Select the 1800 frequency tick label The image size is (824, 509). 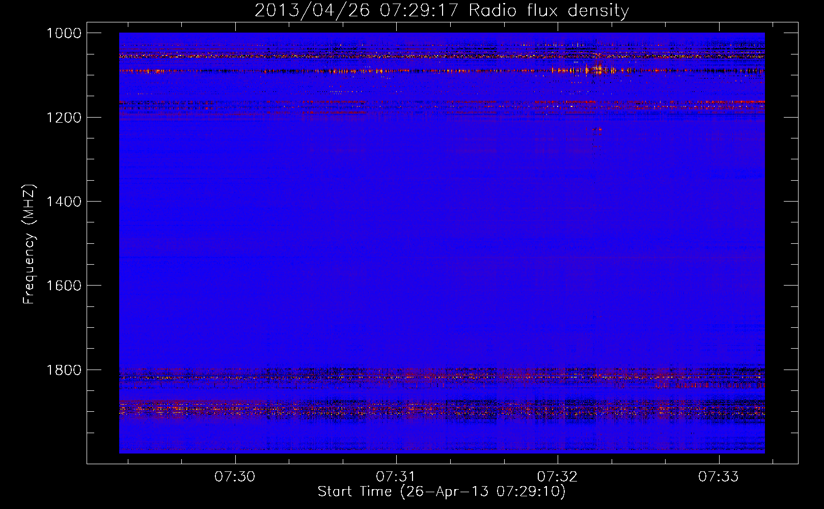[64, 370]
